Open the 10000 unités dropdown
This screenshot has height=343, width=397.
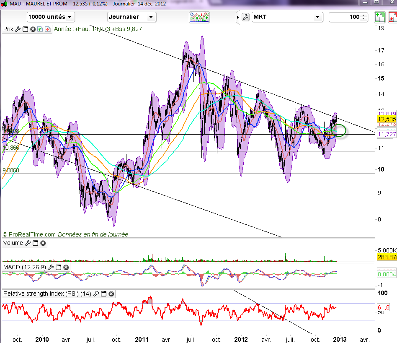pyautogui.click(x=51, y=17)
